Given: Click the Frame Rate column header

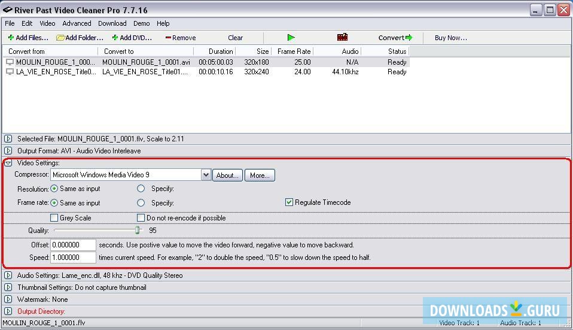Looking at the screenshot, I should tap(292, 52).
